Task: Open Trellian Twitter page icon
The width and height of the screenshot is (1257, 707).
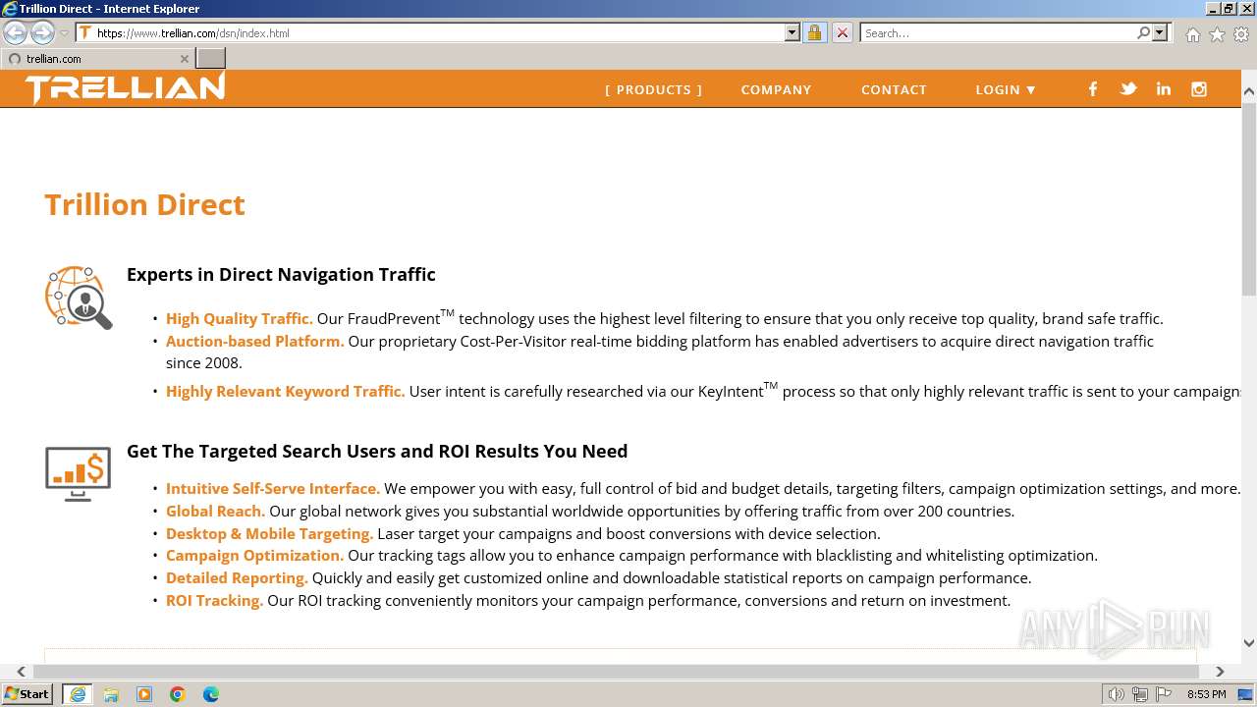Action: [1128, 89]
